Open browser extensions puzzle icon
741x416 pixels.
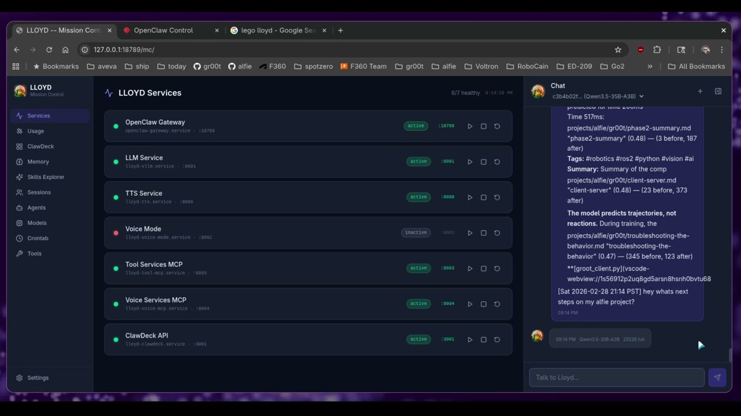[657, 50]
